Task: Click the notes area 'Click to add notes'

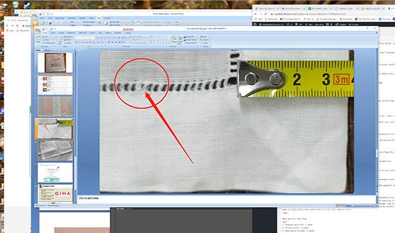Action: coord(89,198)
